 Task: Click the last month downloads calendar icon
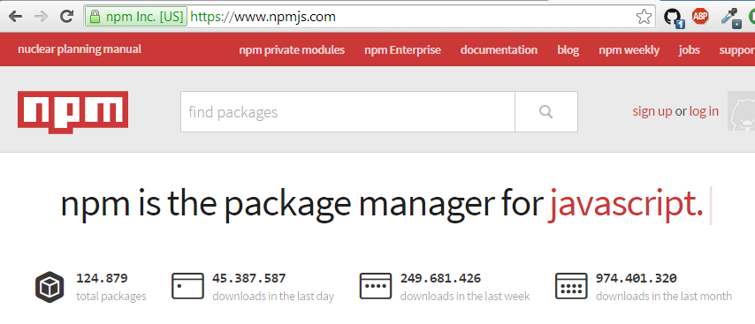click(571, 286)
